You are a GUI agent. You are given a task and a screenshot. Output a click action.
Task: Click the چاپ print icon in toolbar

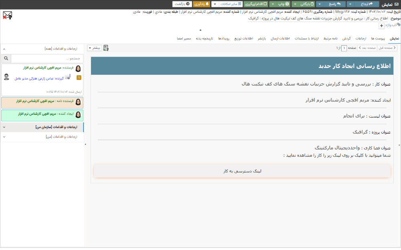(x=287, y=4)
